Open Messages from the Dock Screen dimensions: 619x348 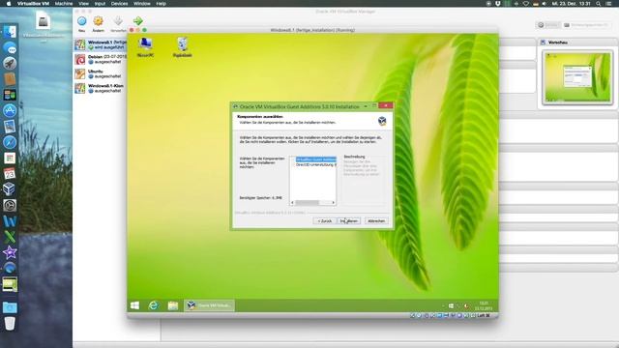(x=10, y=48)
